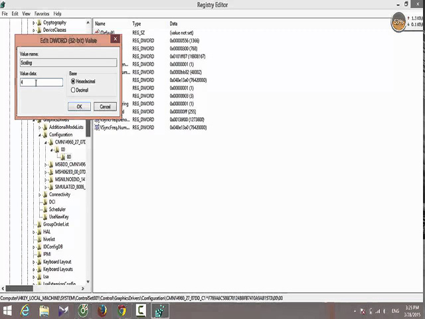The height and width of the screenshot is (319, 425).
Task: Show hidden tray icons arrow
Action: click(355, 311)
